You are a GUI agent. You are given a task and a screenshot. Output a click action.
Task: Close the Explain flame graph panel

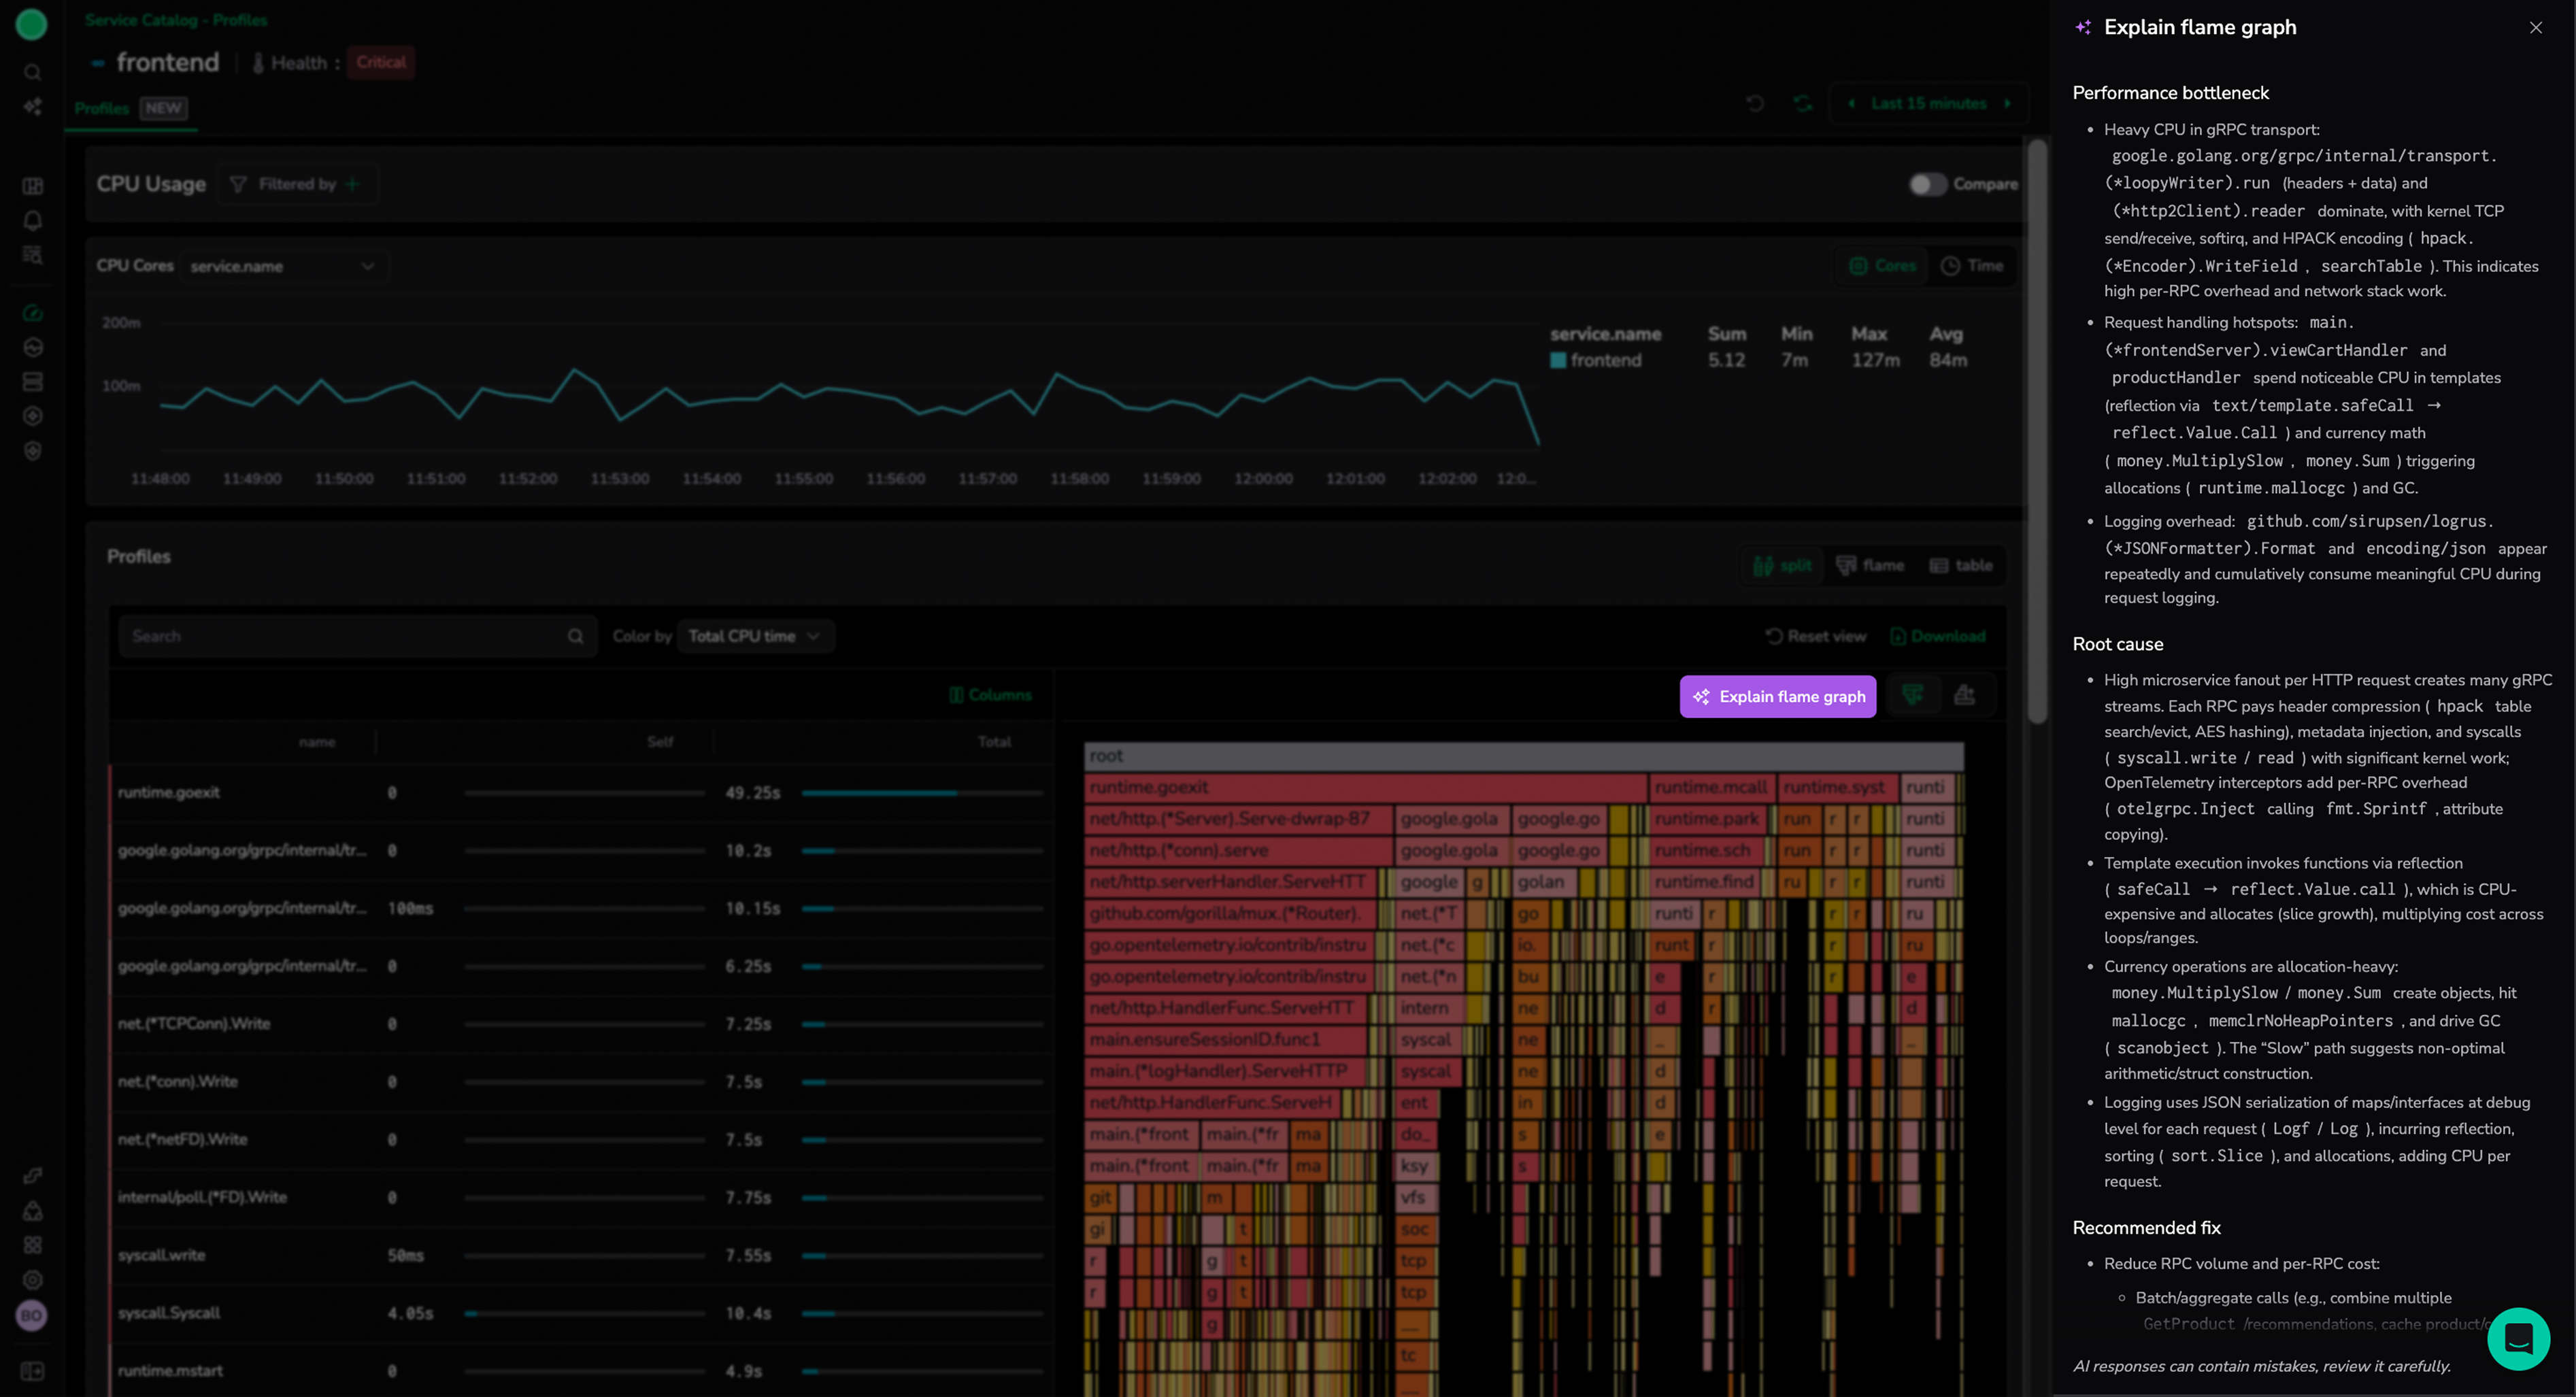[x=2535, y=28]
